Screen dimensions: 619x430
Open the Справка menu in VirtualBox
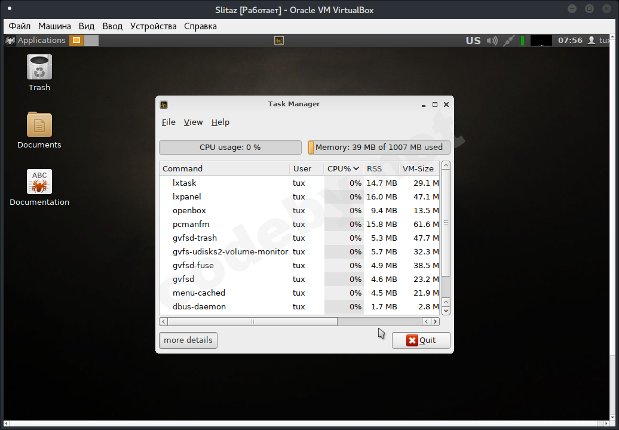point(200,26)
